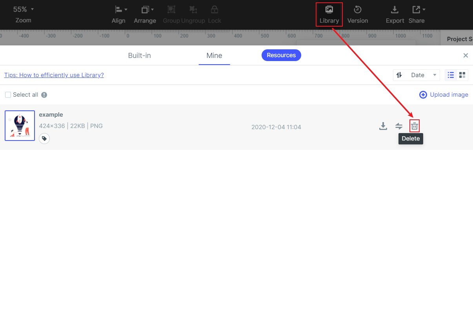473x310 pixels.
Task: Close the Library panel
Action: pos(466,56)
